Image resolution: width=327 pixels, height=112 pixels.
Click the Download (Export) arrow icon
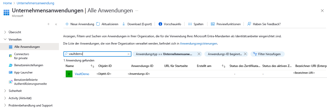(x=124, y=24)
